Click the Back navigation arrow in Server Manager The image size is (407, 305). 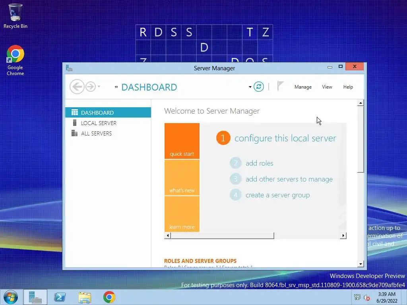77,87
